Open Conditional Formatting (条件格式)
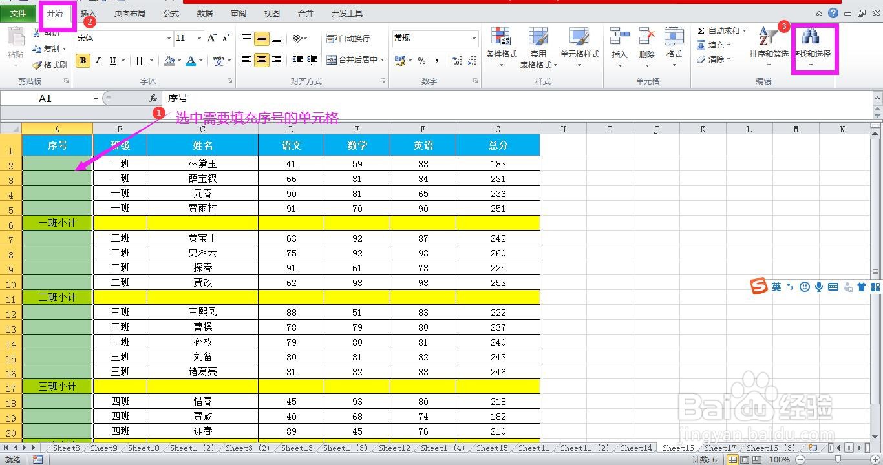 pos(501,48)
